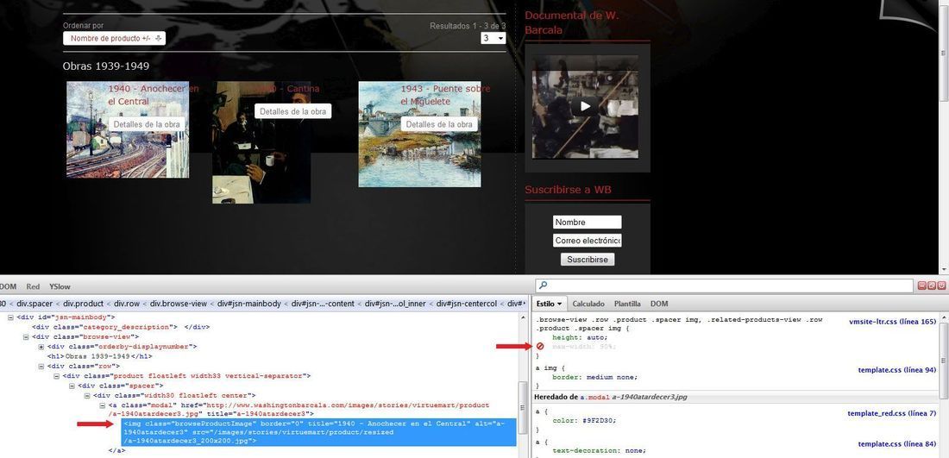The height and width of the screenshot is (458, 949).
Task: Click the Suscribirse button
Action: pyautogui.click(x=587, y=259)
